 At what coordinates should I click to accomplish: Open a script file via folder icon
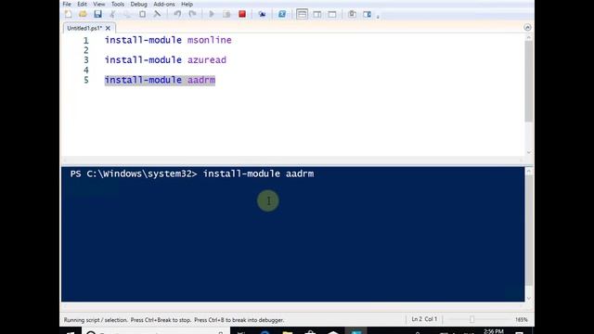pos(83,15)
